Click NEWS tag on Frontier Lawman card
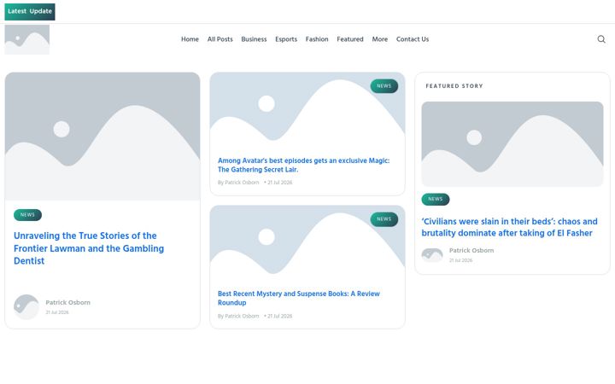Image resolution: width=615 pixels, height=384 pixels. tap(27, 215)
